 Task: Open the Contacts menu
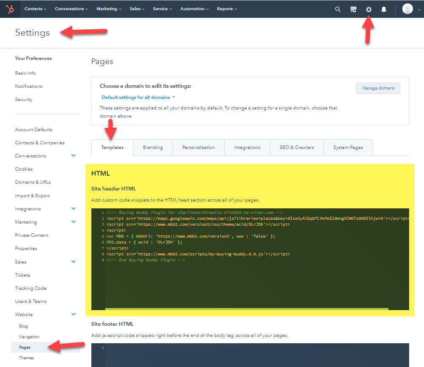tap(35, 9)
